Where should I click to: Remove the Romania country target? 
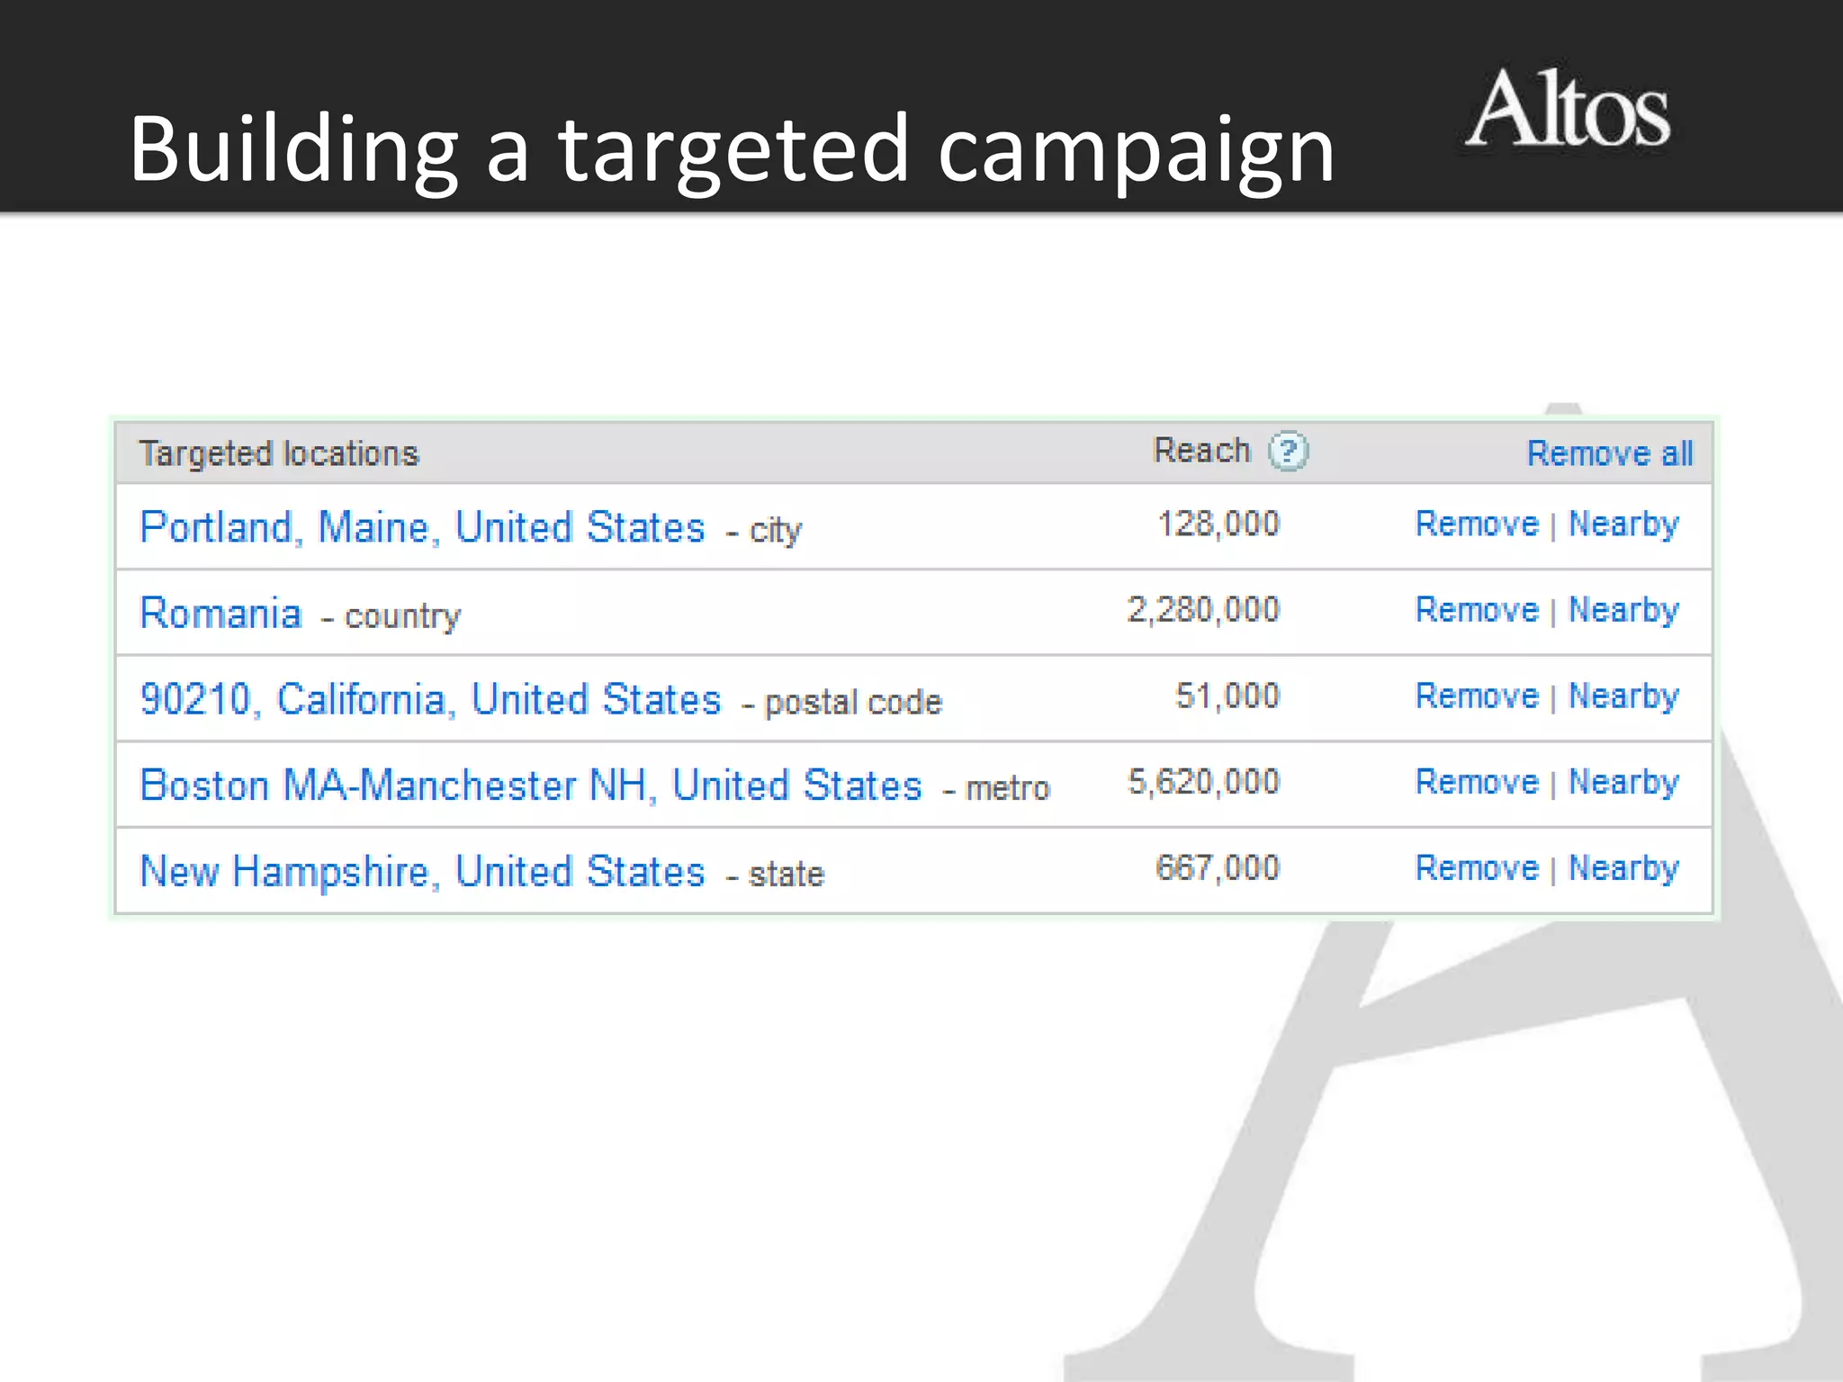point(1477,610)
